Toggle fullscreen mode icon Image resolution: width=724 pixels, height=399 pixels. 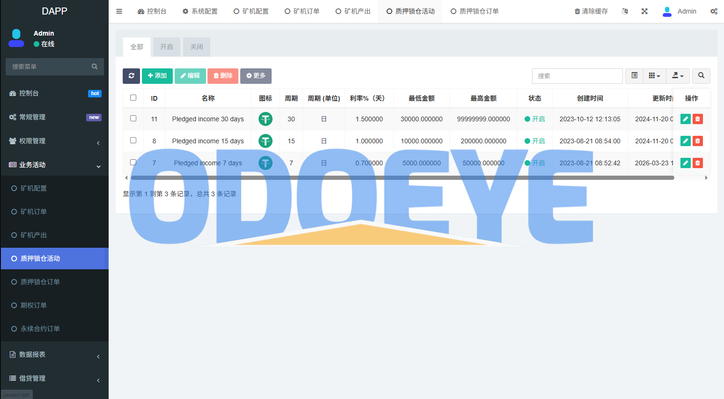(644, 11)
